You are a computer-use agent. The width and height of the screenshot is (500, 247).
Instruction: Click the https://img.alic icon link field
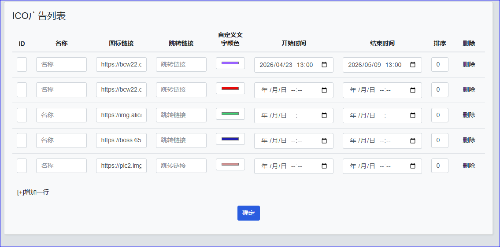(121, 115)
